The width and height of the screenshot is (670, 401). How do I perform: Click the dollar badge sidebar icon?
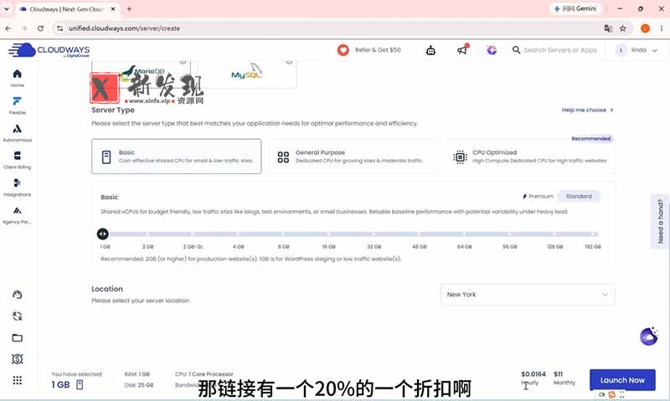pos(17,359)
